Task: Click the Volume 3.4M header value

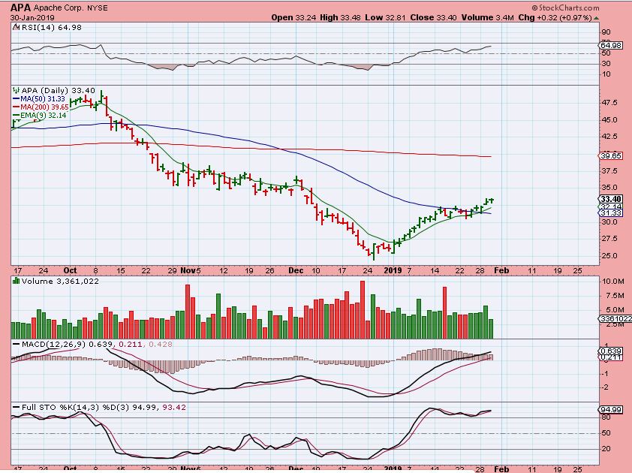Action: point(488,18)
